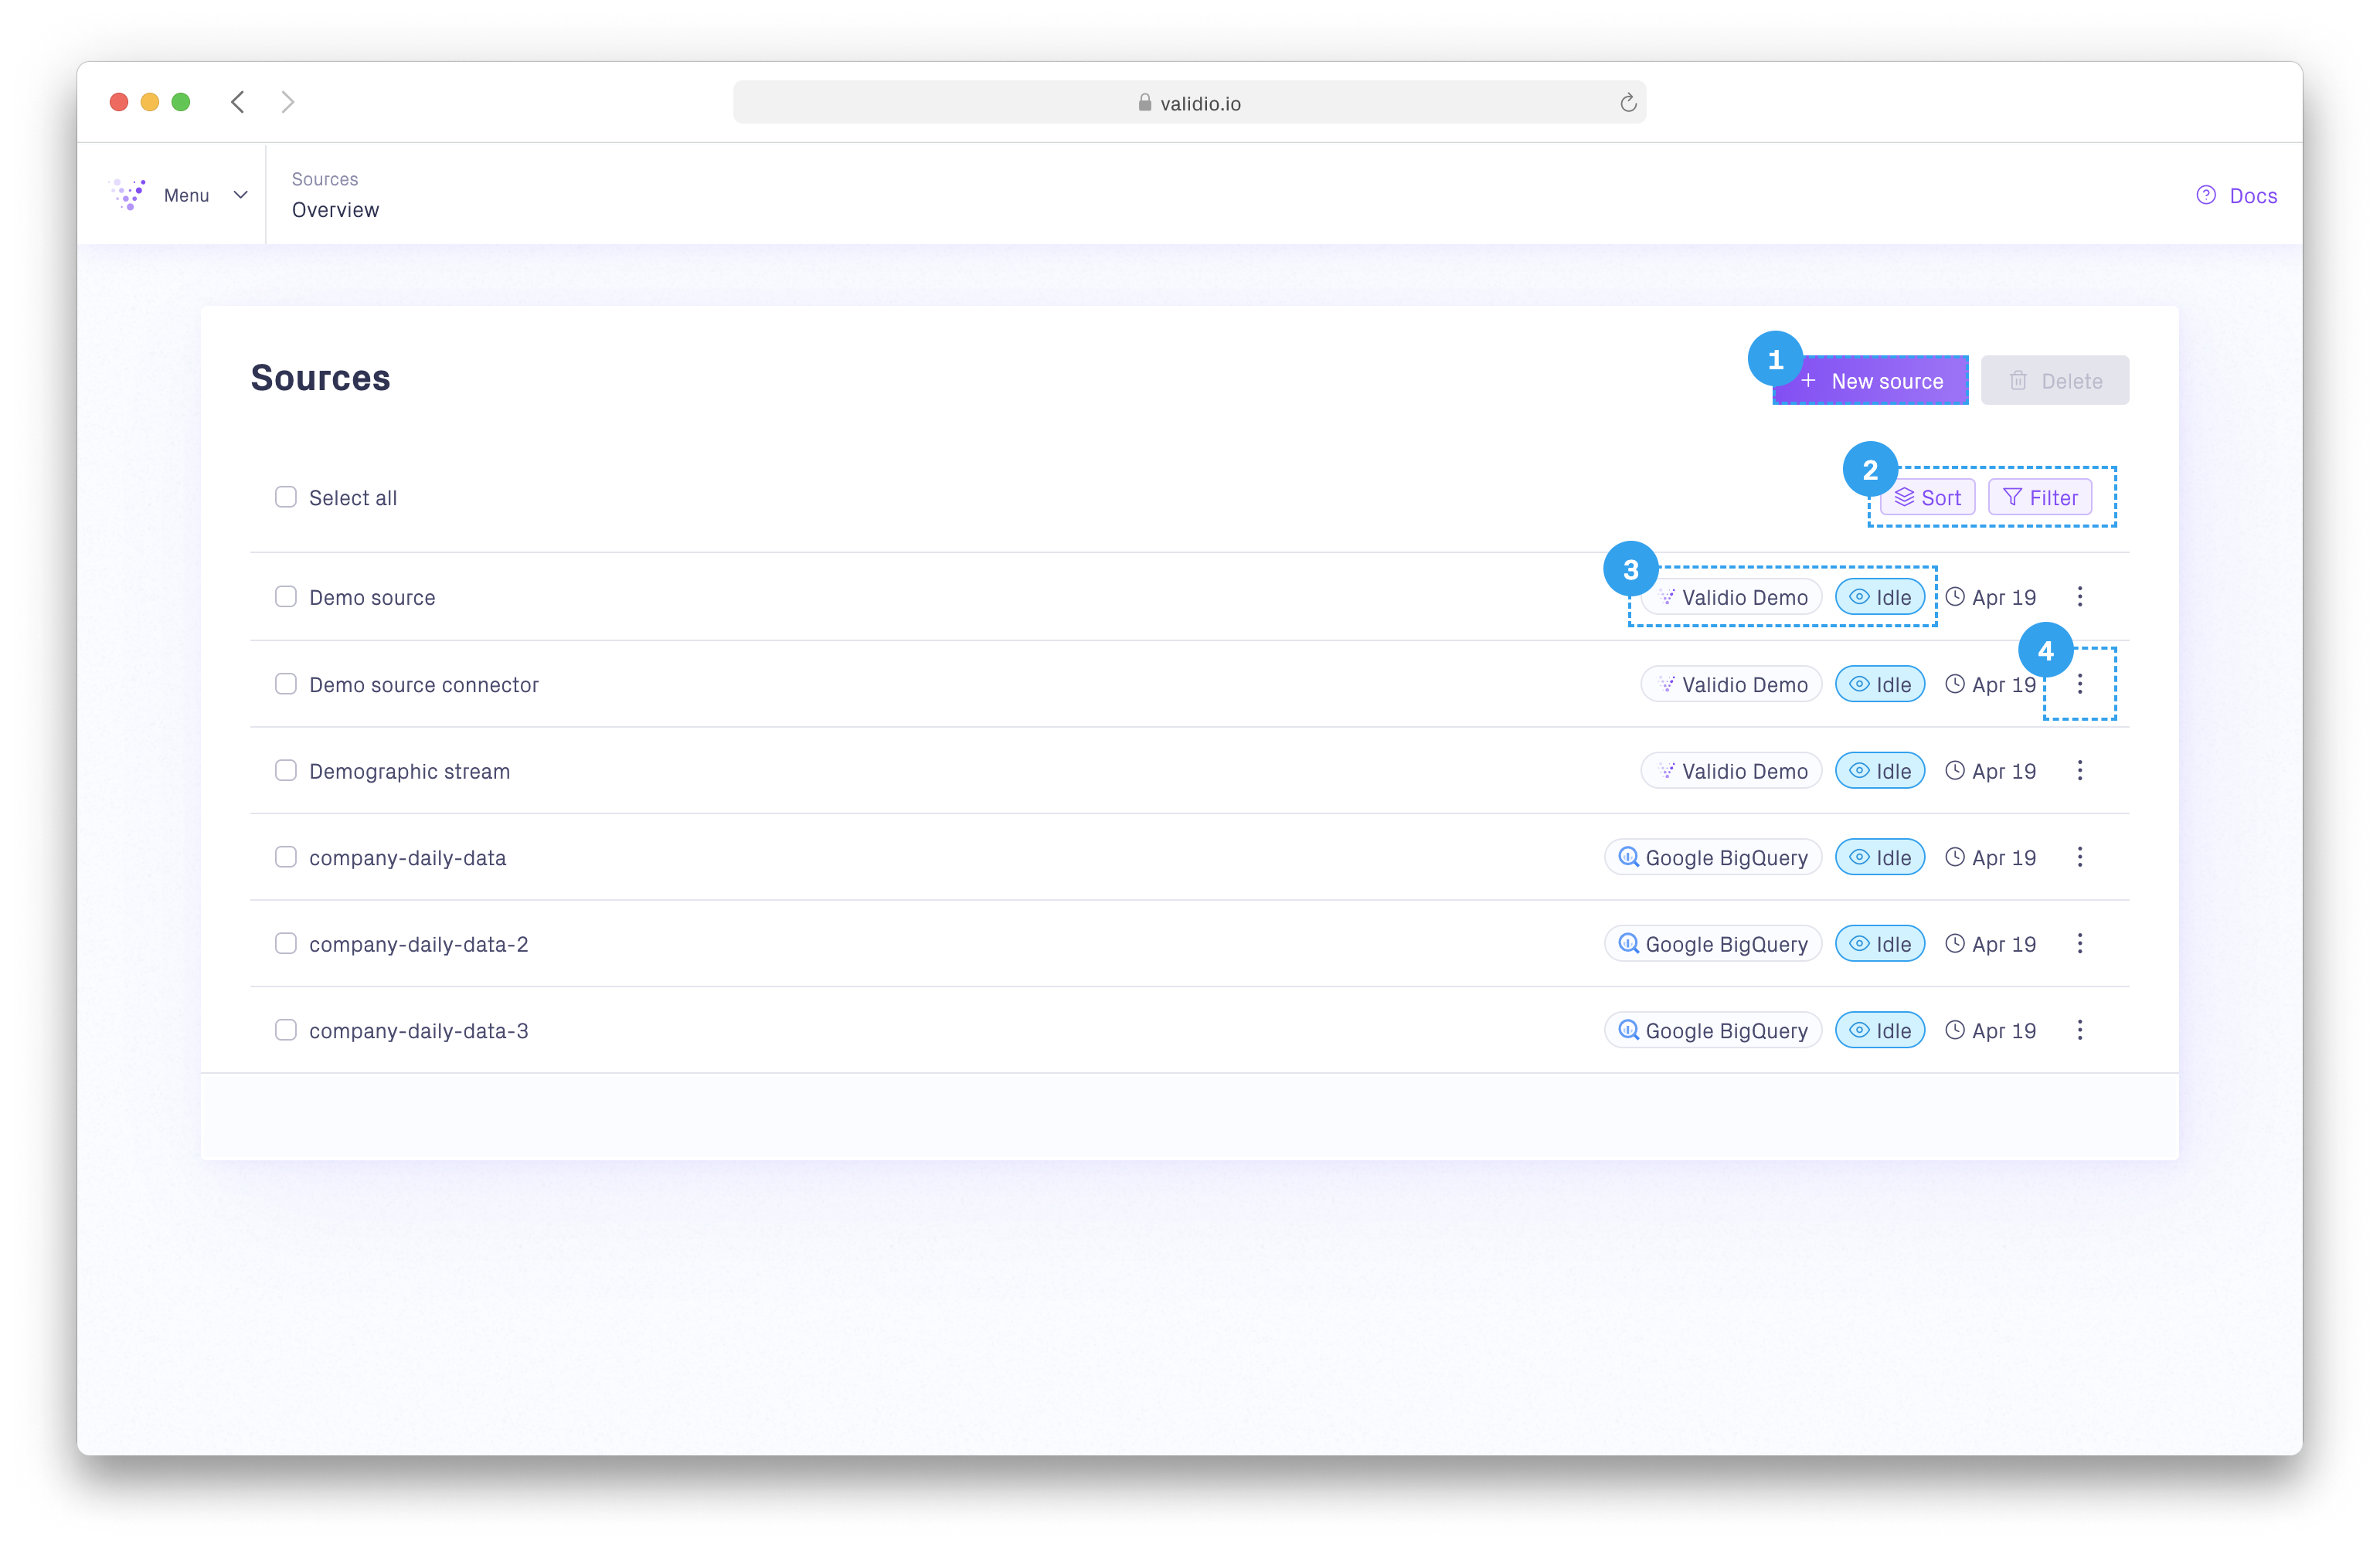Check the Select all checkbox
The image size is (2380, 1545).
coord(286,497)
